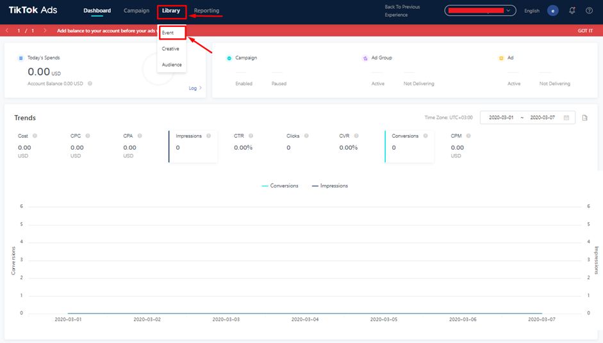Toggle Conversions series in chart legend
Viewport: 603px width, 343px height.
pyautogui.click(x=280, y=186)
